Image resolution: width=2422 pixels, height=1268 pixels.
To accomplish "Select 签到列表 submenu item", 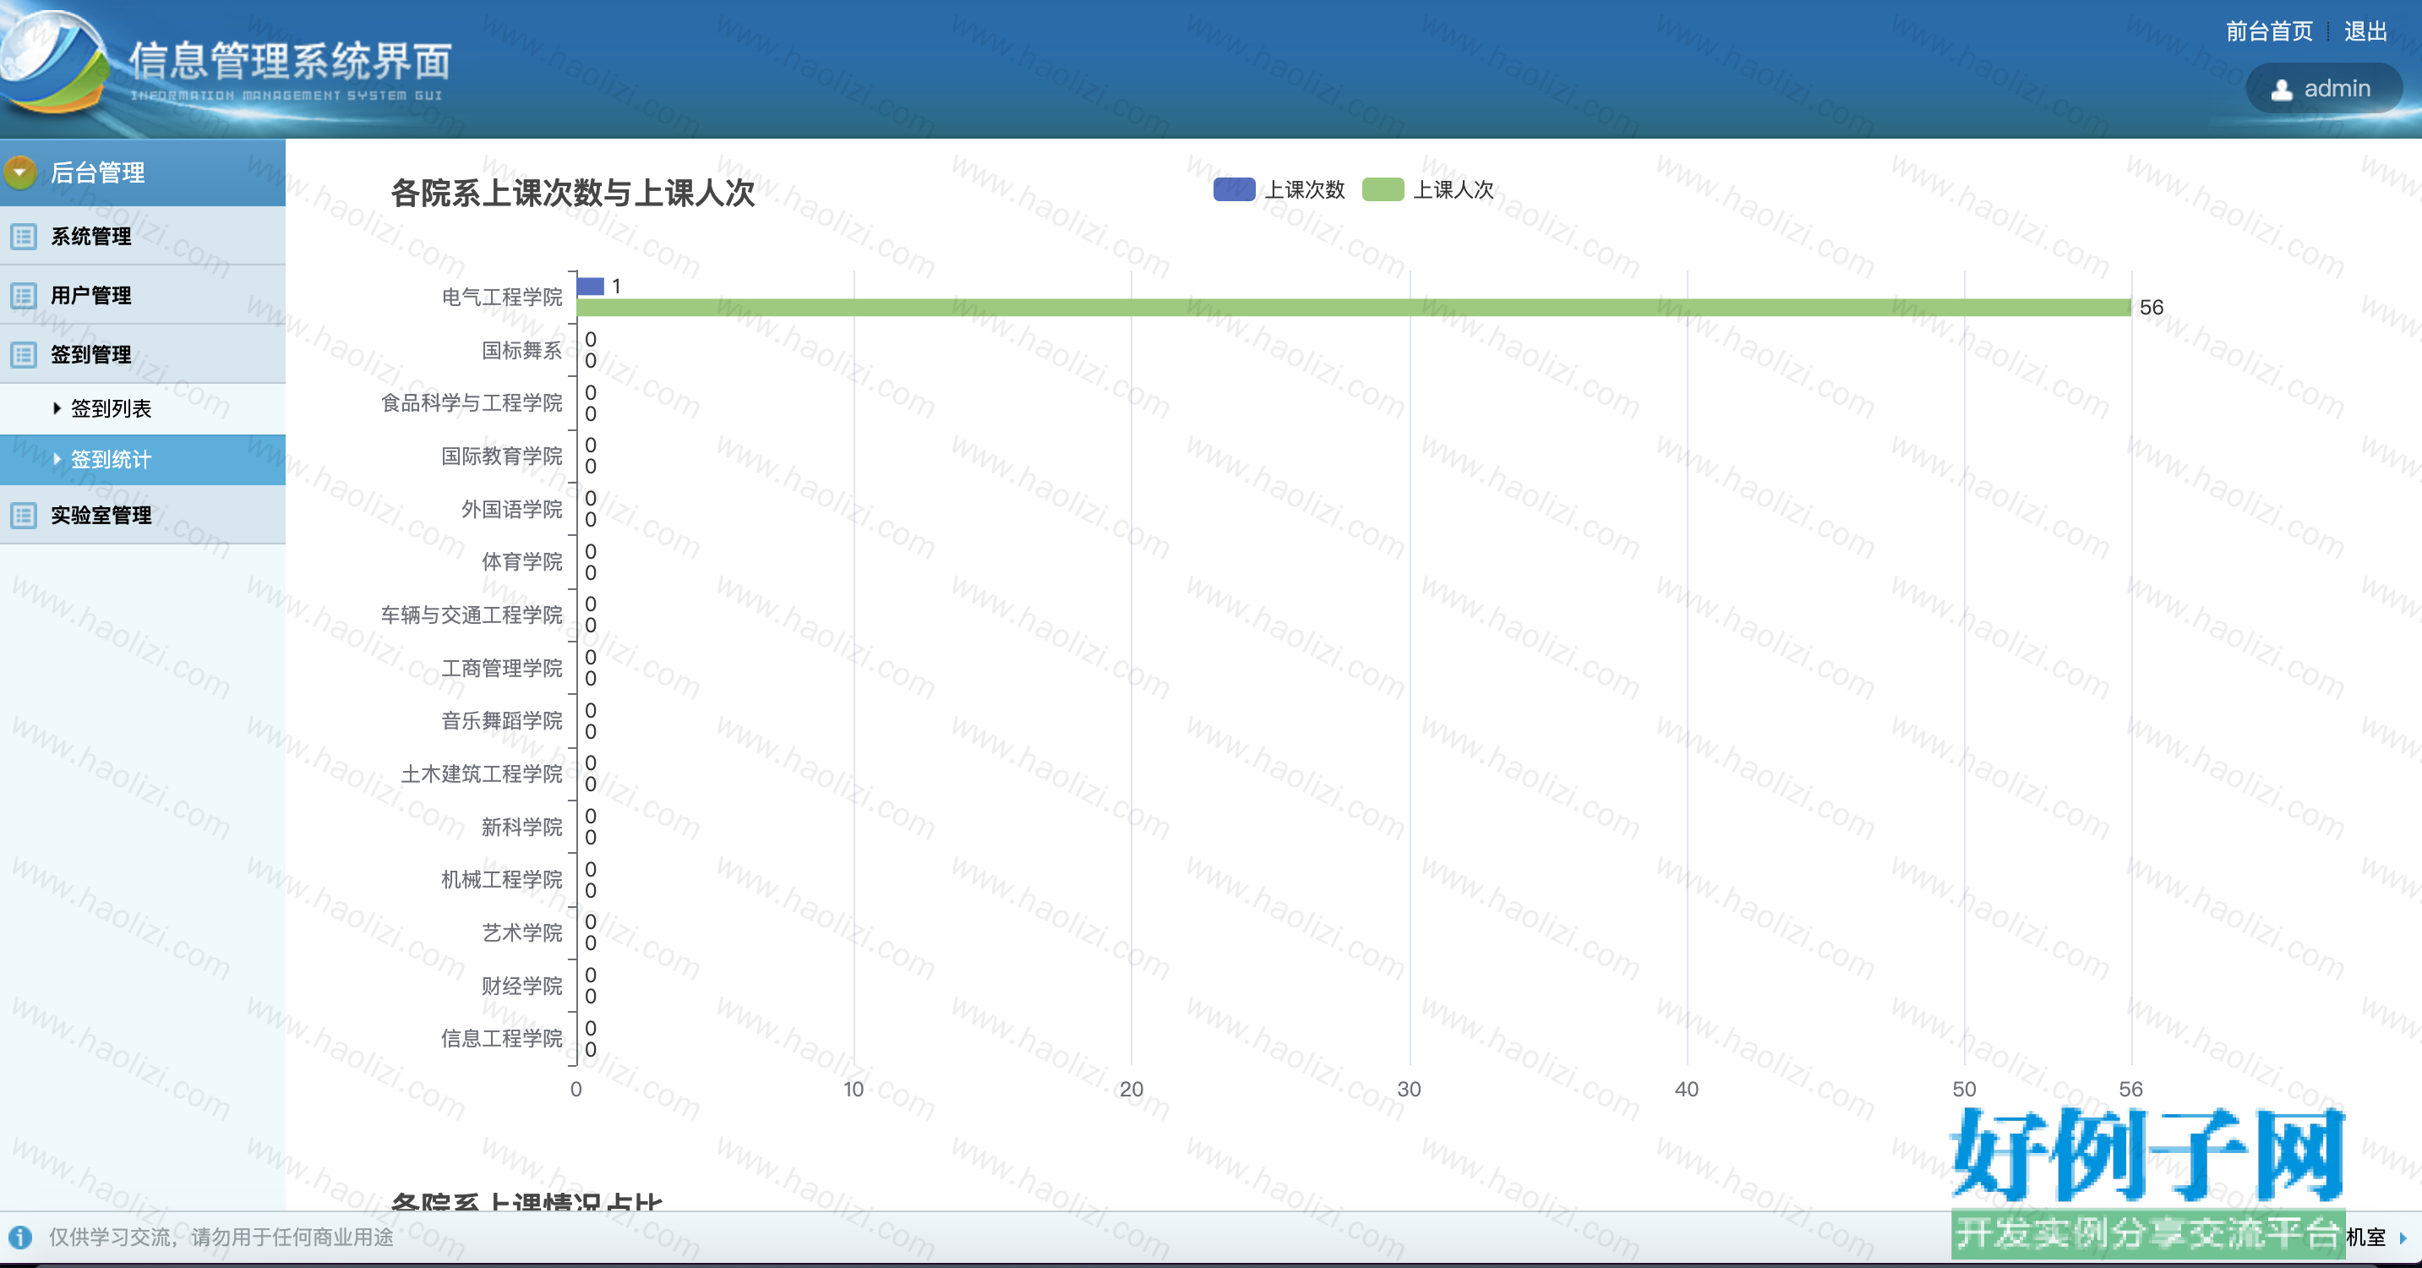I will pos(143,408).
